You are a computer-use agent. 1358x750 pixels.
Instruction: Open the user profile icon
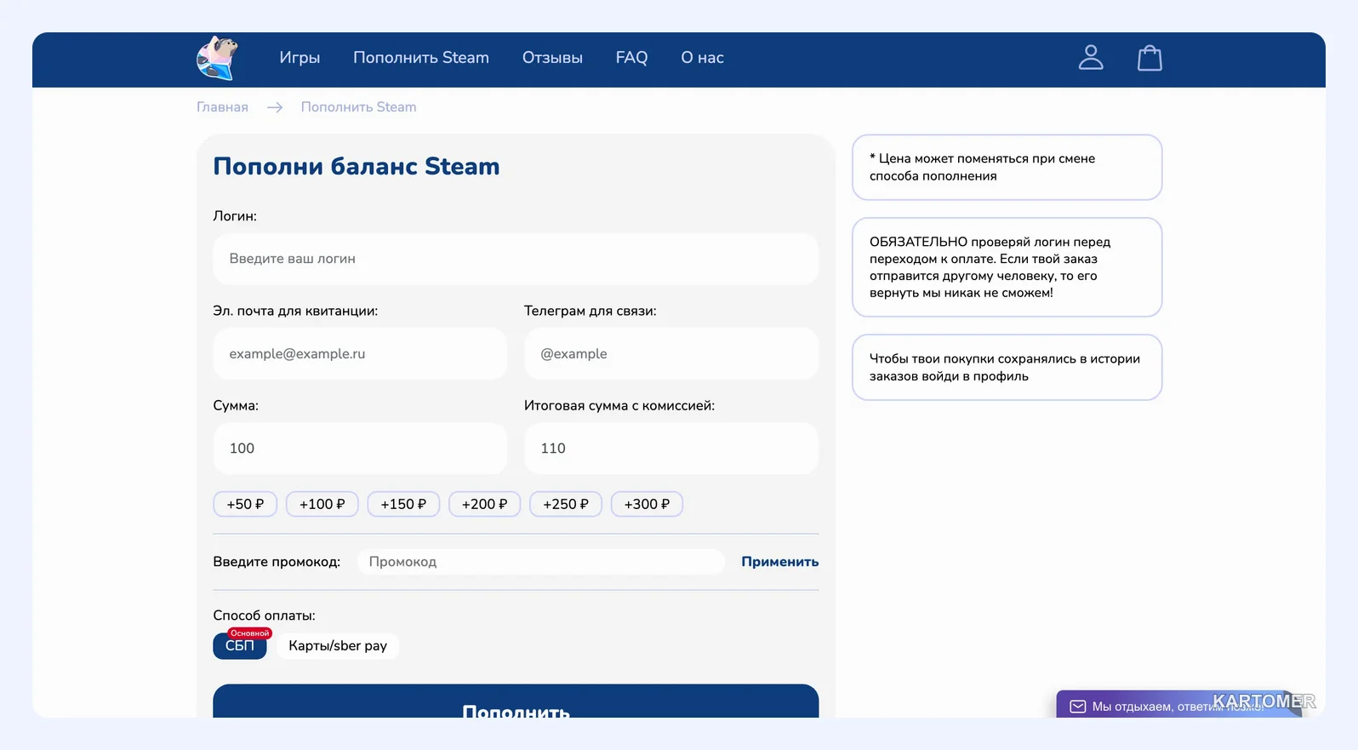coord(1091,57)
